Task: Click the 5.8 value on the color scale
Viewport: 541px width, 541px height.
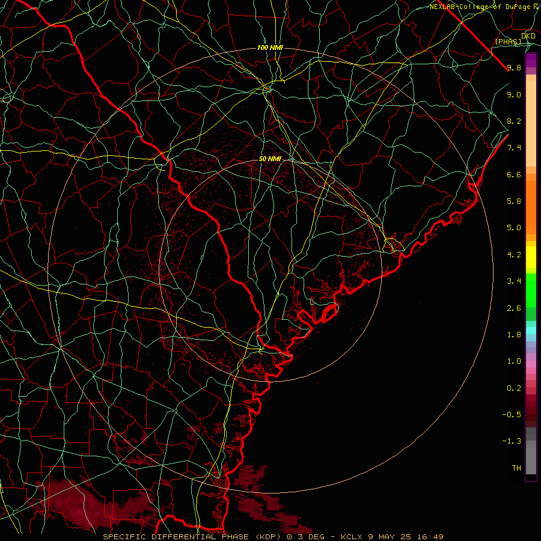Action: [514, 201]
